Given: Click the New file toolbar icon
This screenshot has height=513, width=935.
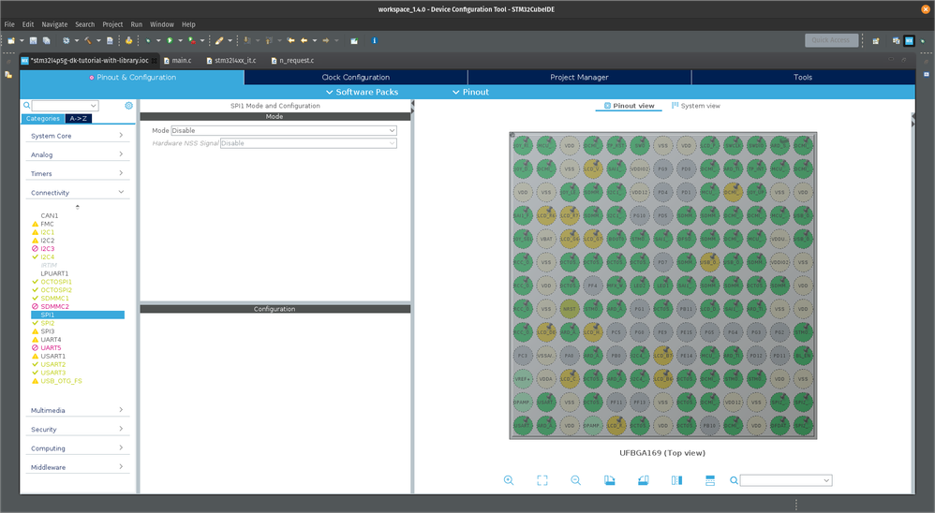Looking at the screenshot, I should pyautogui.click(x=11, y=40).
